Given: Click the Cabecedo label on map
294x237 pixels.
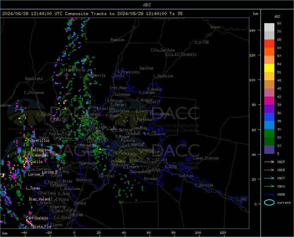Looking at the screenshot, I should [40, 155].
